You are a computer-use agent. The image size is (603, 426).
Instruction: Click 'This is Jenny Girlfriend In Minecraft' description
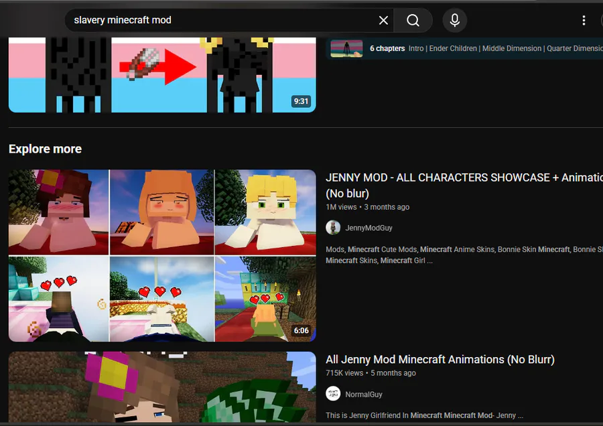coord(425,415)
